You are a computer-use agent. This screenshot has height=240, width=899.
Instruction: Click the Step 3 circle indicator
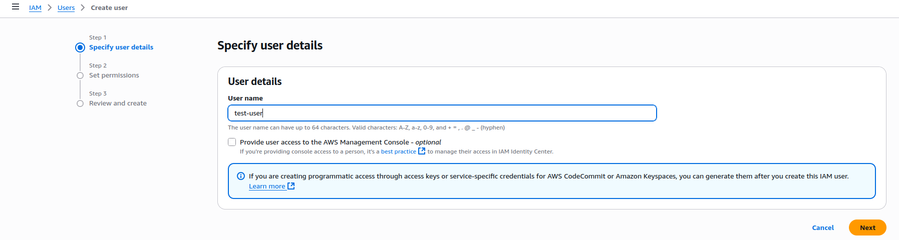(80, 103)
